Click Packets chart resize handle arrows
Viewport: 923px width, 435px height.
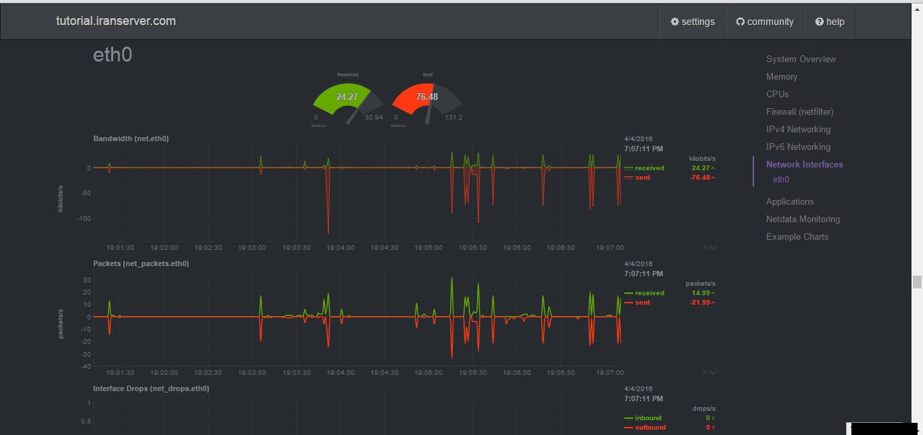pyautogui.click(x=708, y=373)
